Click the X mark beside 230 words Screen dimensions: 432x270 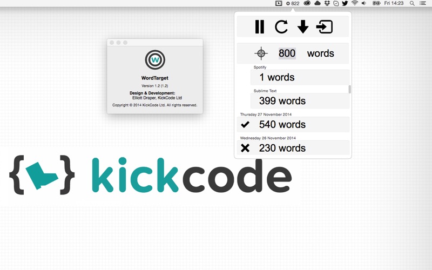click(245, 148)
